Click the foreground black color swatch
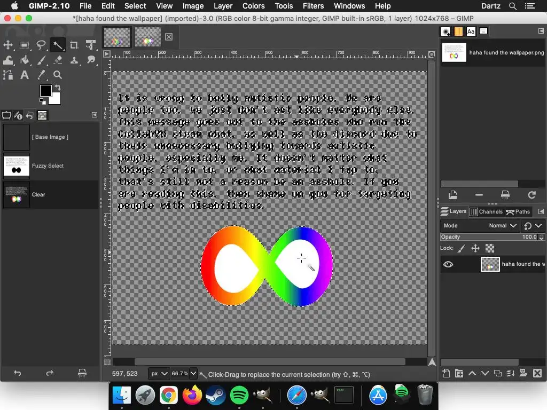 click(x=45, y=90)
